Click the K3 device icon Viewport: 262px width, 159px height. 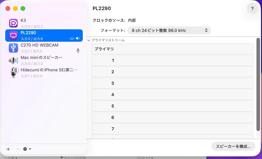[13, 23]
